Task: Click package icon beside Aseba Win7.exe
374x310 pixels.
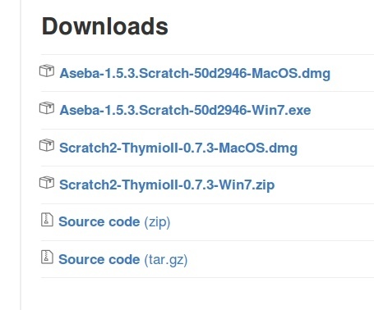Action: pyautogui.click(x=47, y=108)
